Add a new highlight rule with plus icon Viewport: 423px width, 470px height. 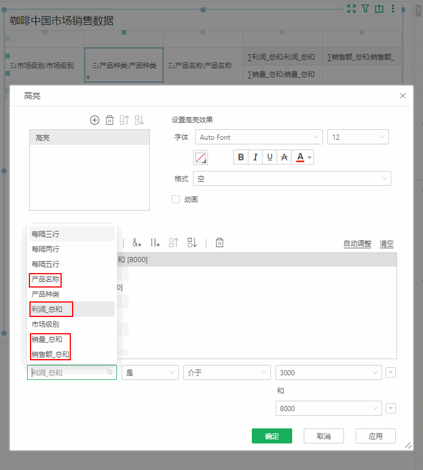click(95, 120)
